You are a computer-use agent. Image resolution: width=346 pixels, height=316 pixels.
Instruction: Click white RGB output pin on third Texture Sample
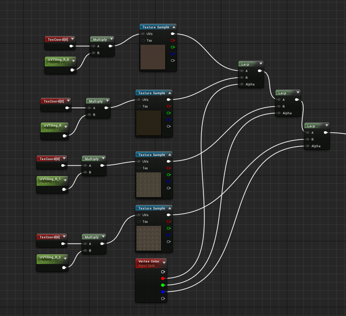point(168,162)
